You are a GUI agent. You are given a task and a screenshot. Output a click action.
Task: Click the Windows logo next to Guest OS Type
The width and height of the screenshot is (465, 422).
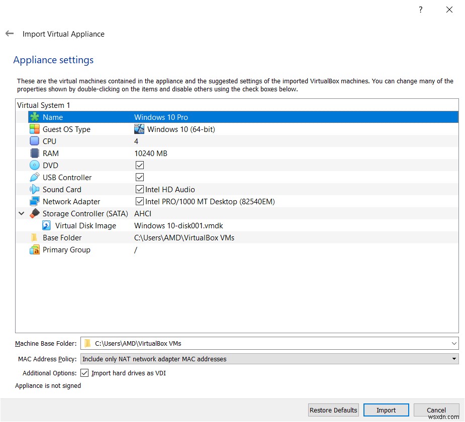coord(139,129)
